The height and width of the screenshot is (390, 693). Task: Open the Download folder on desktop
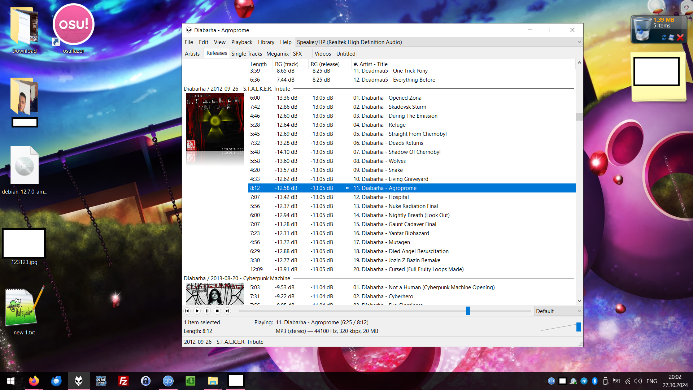pos(24,31)
